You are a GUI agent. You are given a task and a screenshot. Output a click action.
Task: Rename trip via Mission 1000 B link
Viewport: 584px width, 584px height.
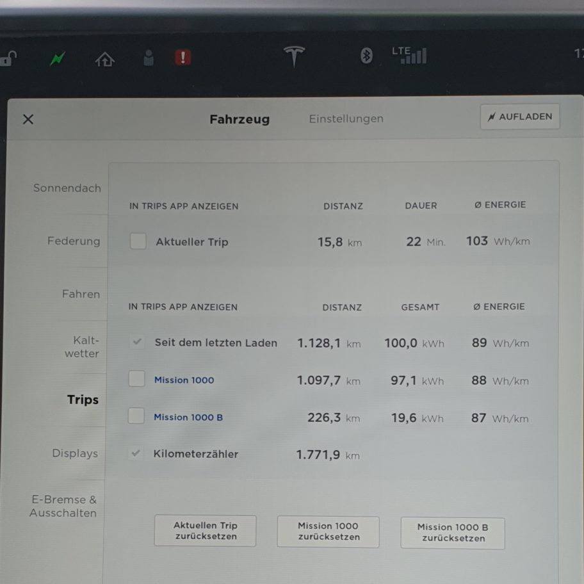(x=188, y=417)
